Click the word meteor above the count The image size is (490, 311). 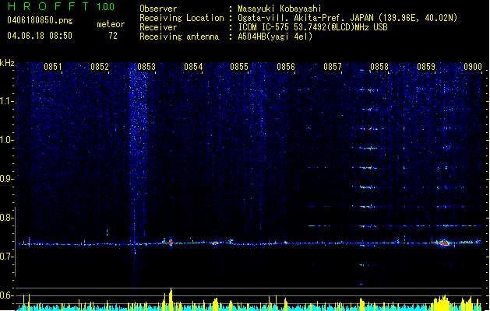[111, 24]
